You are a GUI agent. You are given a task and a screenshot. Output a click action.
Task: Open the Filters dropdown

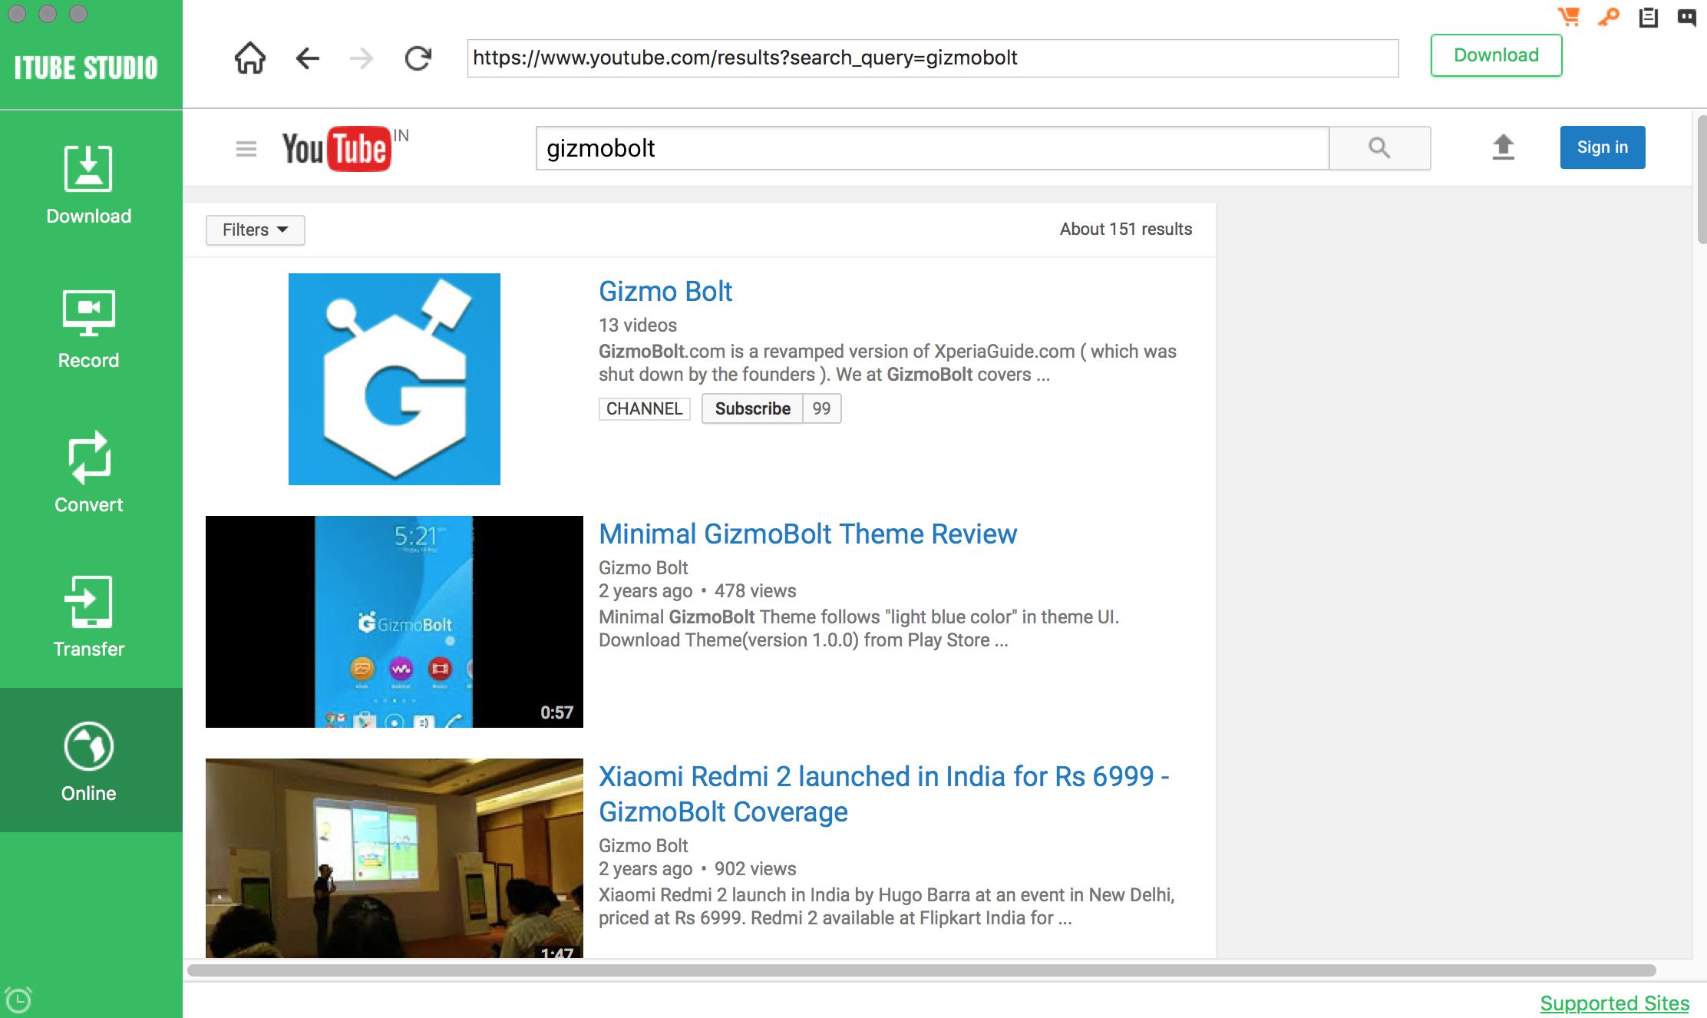(x=255, y=230)
